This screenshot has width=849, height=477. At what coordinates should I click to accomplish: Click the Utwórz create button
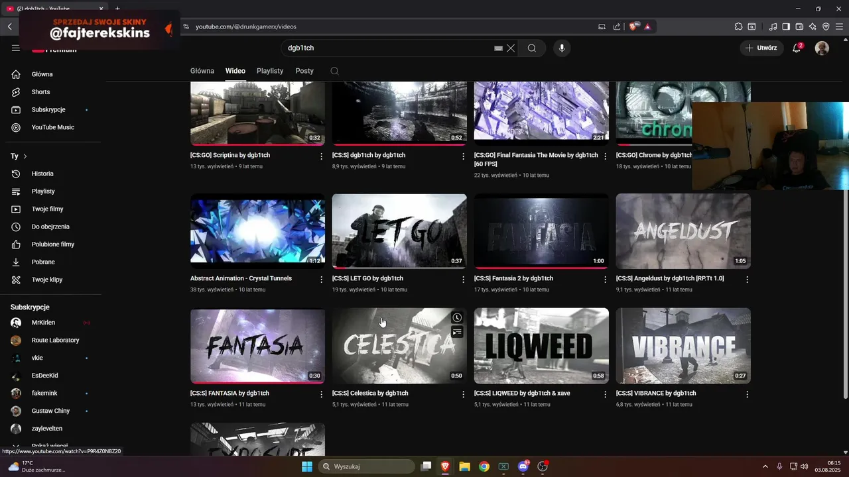[761, 48]
